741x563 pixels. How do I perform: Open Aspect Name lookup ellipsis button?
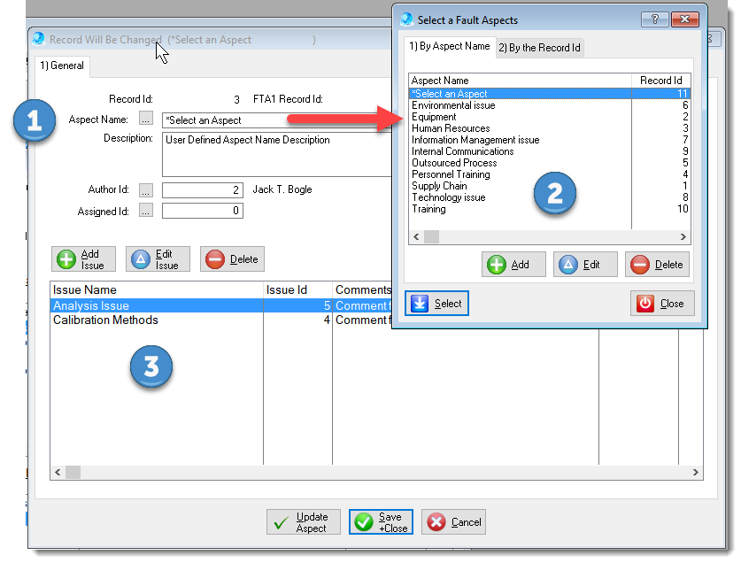[146, 120]
